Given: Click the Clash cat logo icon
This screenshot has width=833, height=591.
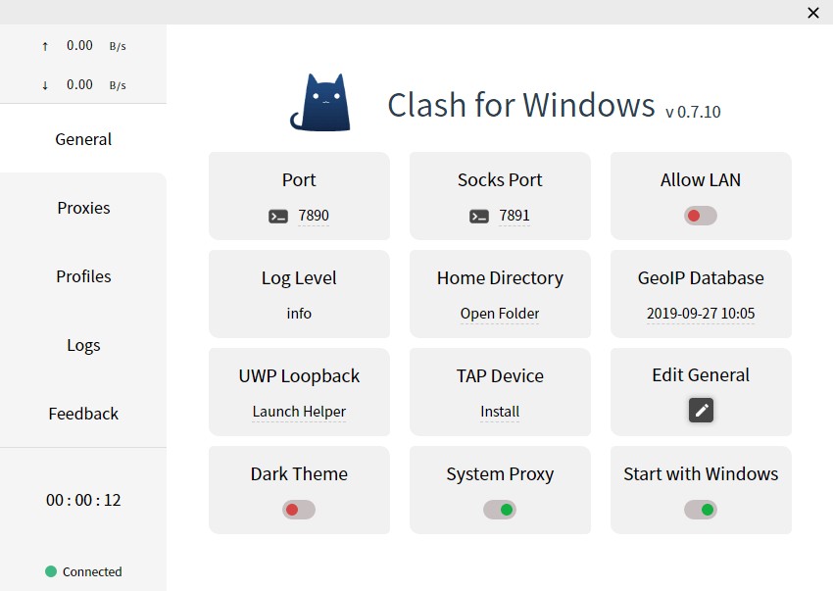Looking at the screenshot, I should click(320, 103).
